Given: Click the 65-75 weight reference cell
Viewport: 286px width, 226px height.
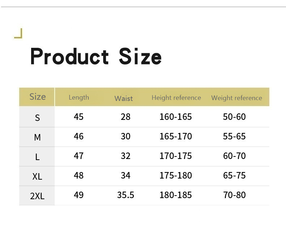Looking at the screenshot, I should tap(234, 175).
